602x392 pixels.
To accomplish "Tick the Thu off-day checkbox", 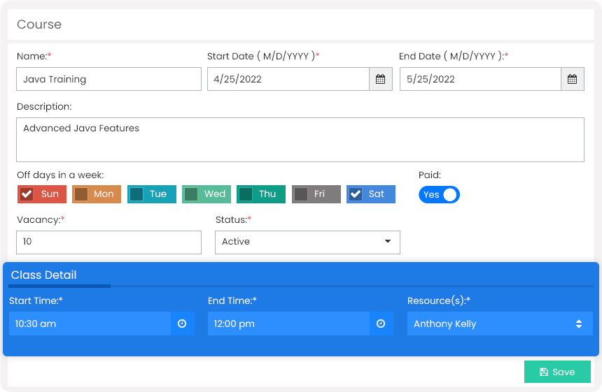I will 246,194.
